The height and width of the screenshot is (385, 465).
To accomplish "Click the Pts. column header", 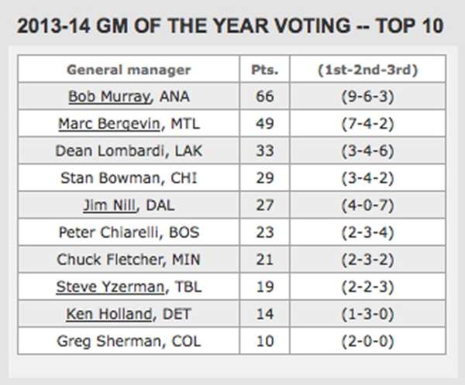I will pos(265,70).
